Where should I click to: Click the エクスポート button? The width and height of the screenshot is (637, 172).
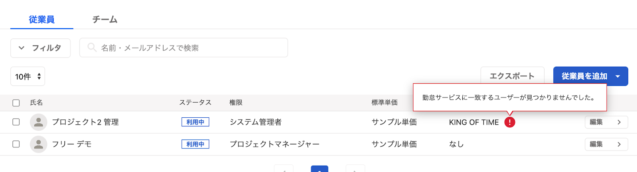point(512,76)
